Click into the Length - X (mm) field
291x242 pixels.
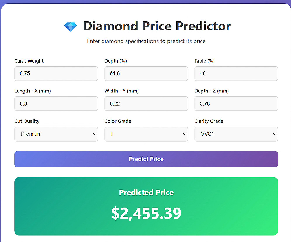point(56,103)
